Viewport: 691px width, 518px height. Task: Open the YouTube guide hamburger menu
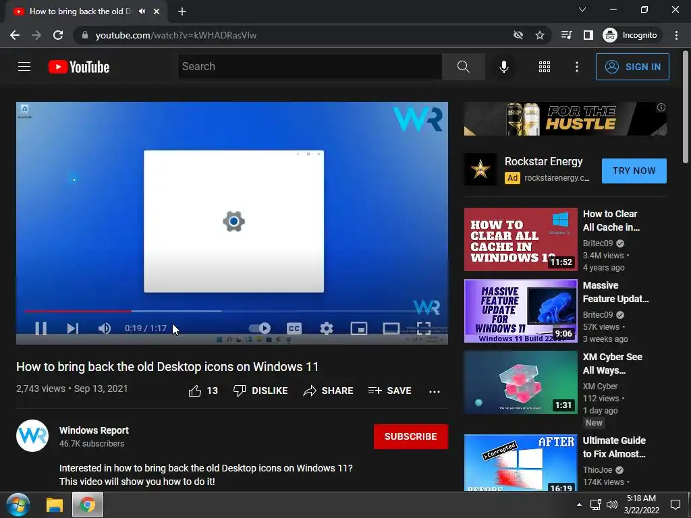coord(24,67)
